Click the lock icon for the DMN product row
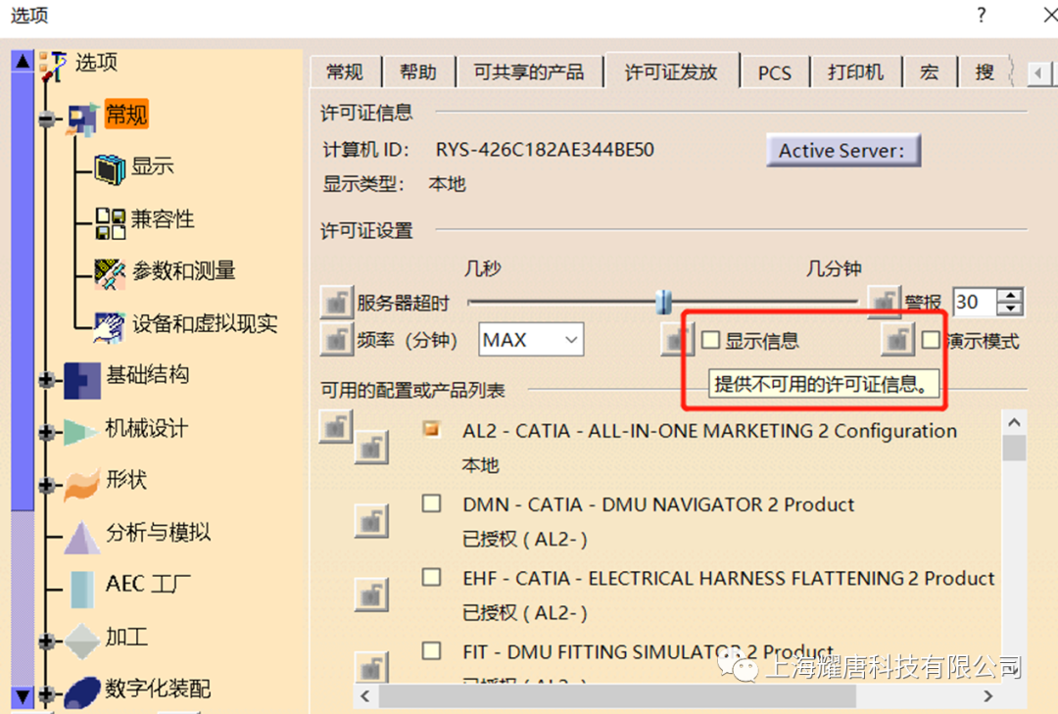Viewport: 1058px width, 714px height. pos(371,521)
